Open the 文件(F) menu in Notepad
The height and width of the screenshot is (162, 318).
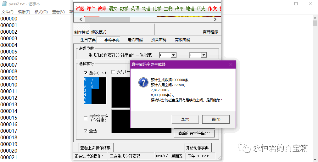[8, 12]
